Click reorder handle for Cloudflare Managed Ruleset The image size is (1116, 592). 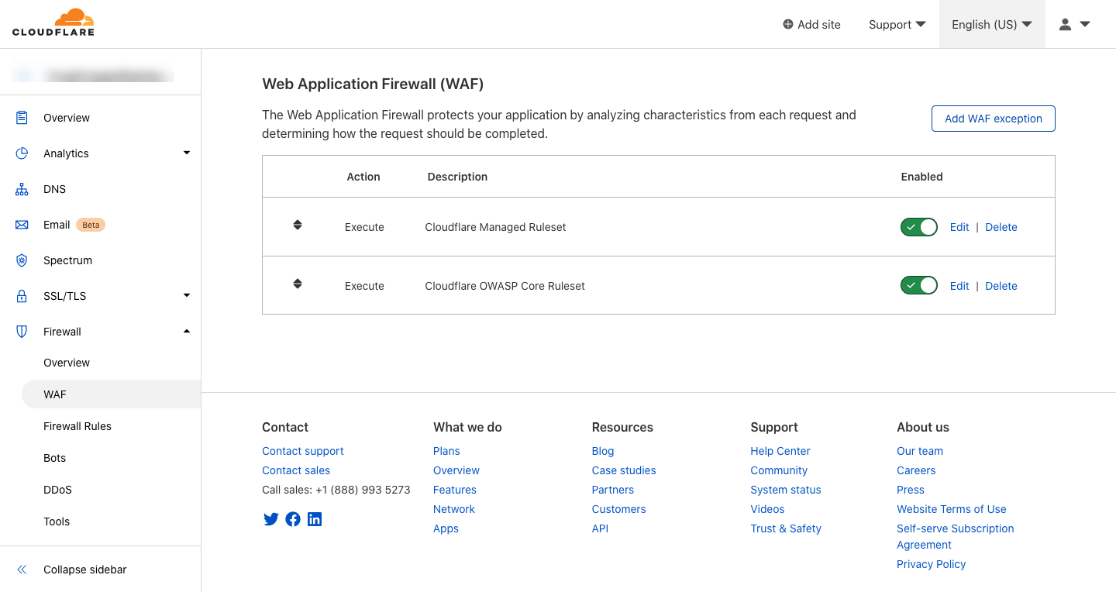click(298, 225)
